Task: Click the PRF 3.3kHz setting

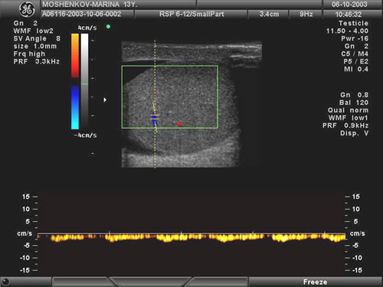Action: [37, 61]
